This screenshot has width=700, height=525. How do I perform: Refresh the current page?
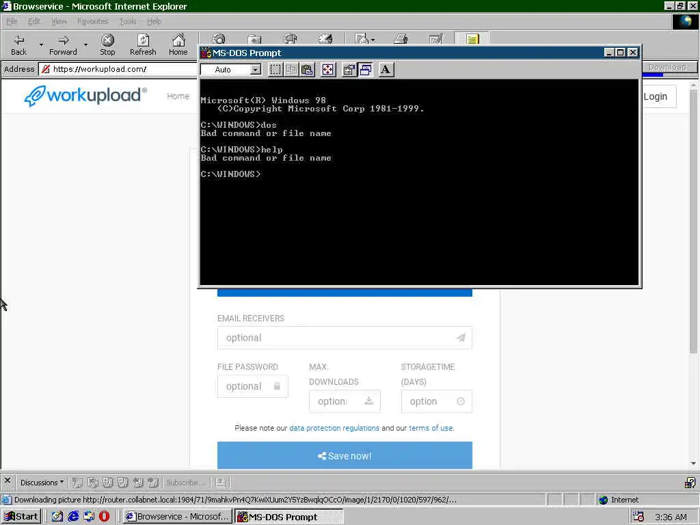click(143, 45)
